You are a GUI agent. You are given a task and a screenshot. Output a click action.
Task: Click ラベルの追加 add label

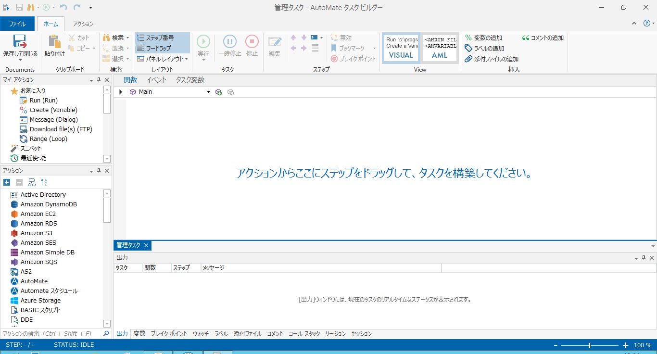pos(484,48)
